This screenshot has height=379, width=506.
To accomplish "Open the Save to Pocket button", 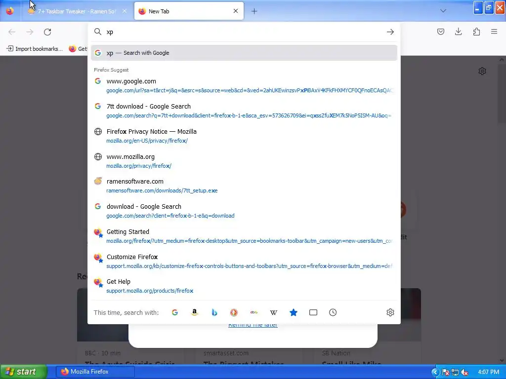I will click(440, 32).
